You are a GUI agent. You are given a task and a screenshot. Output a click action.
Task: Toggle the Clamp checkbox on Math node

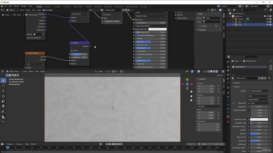(x=105, y=15)
